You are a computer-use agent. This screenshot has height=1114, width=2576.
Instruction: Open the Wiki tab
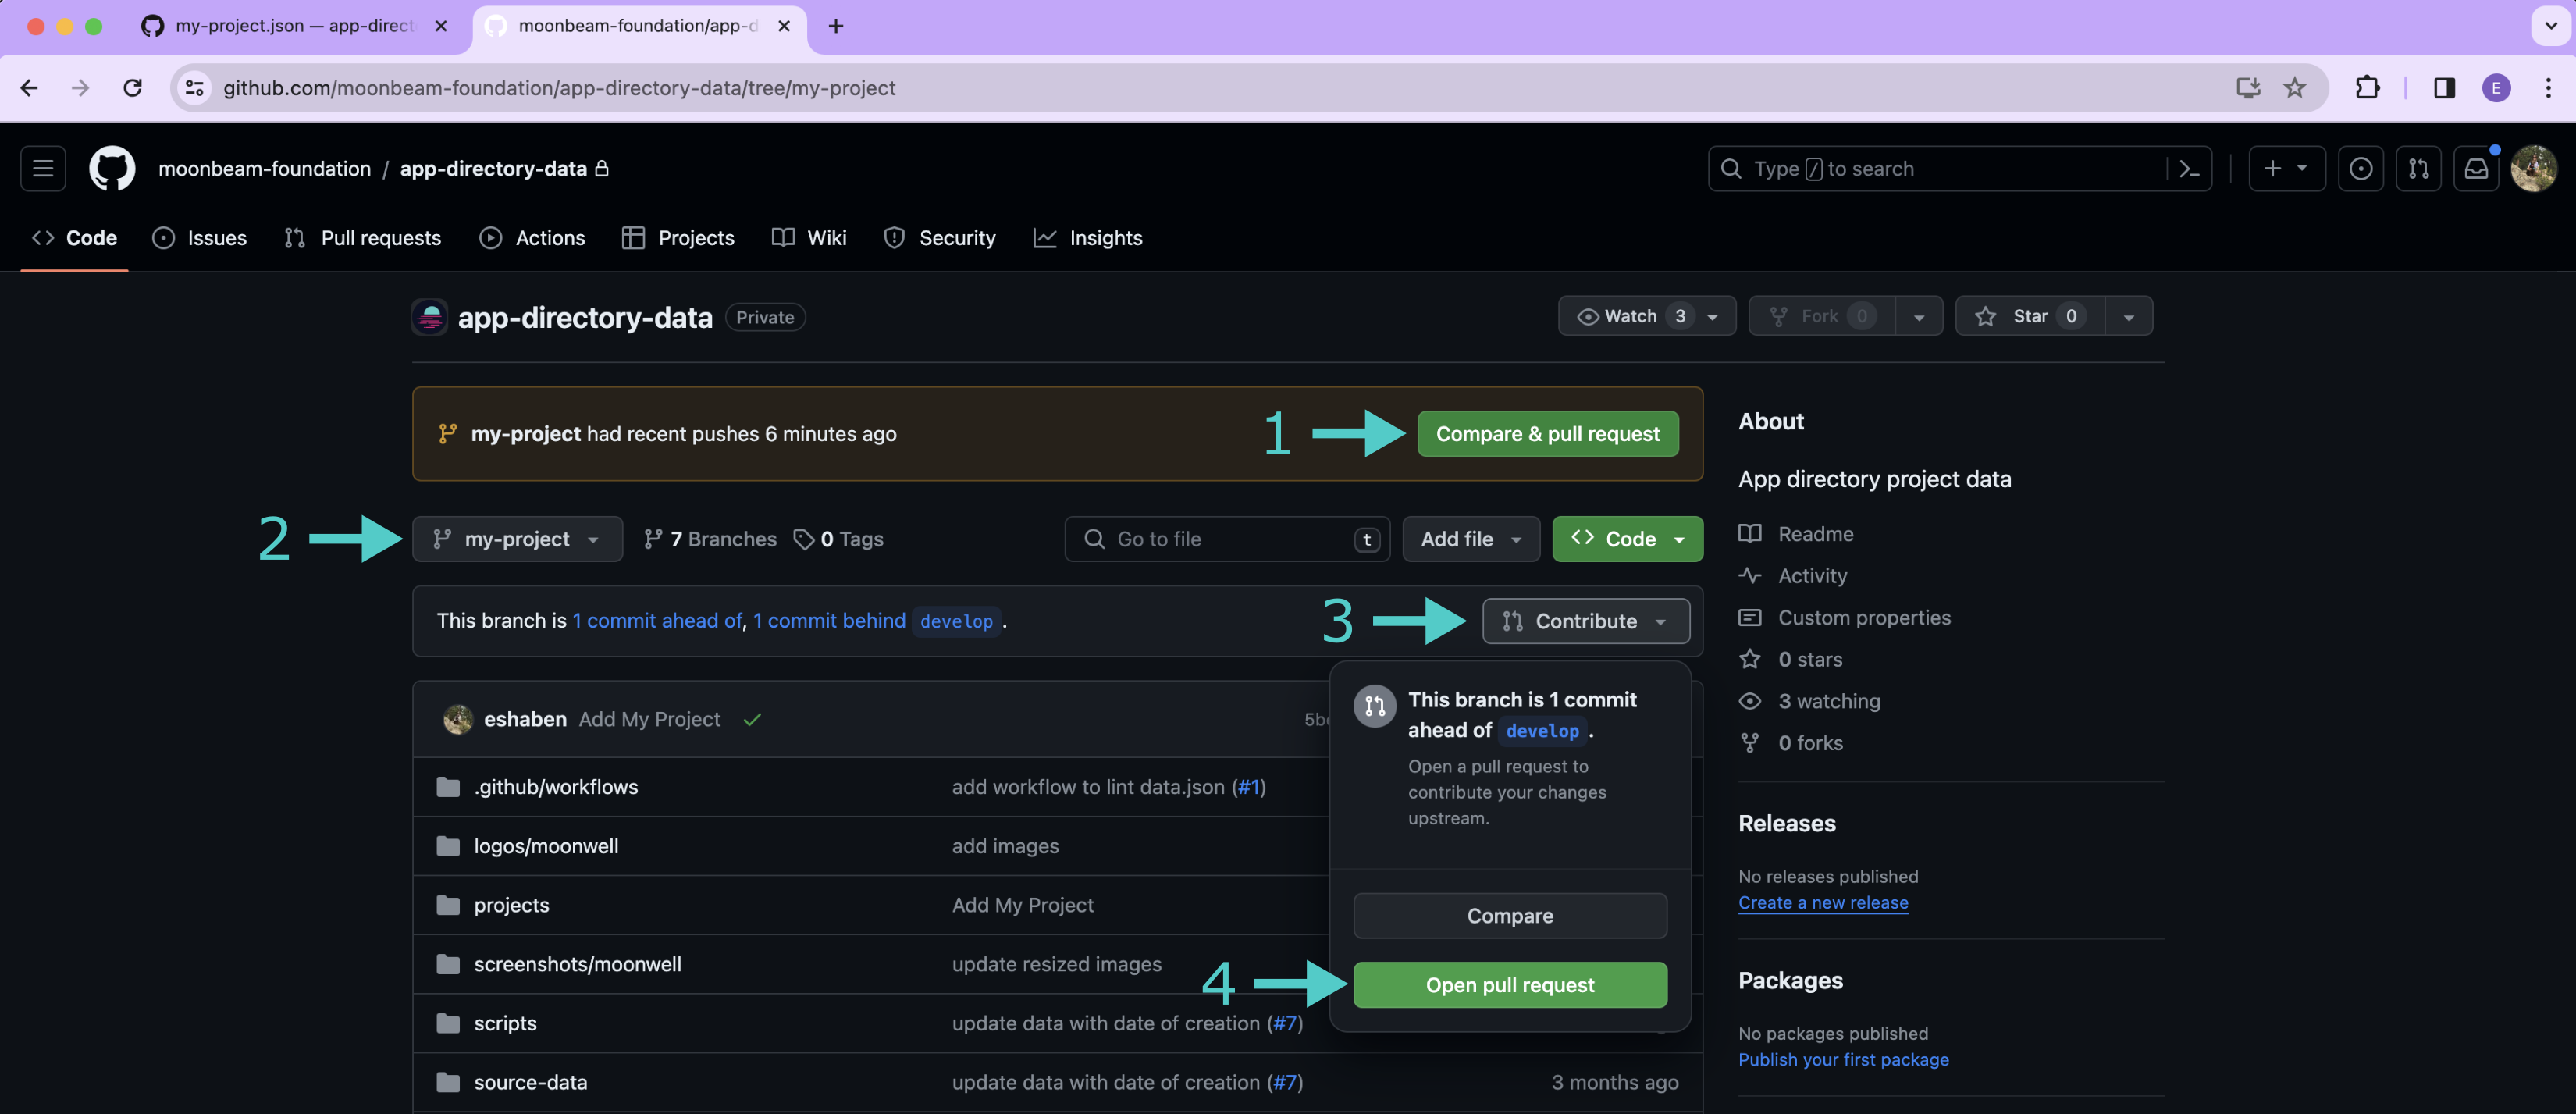click(x=809, y=238)
